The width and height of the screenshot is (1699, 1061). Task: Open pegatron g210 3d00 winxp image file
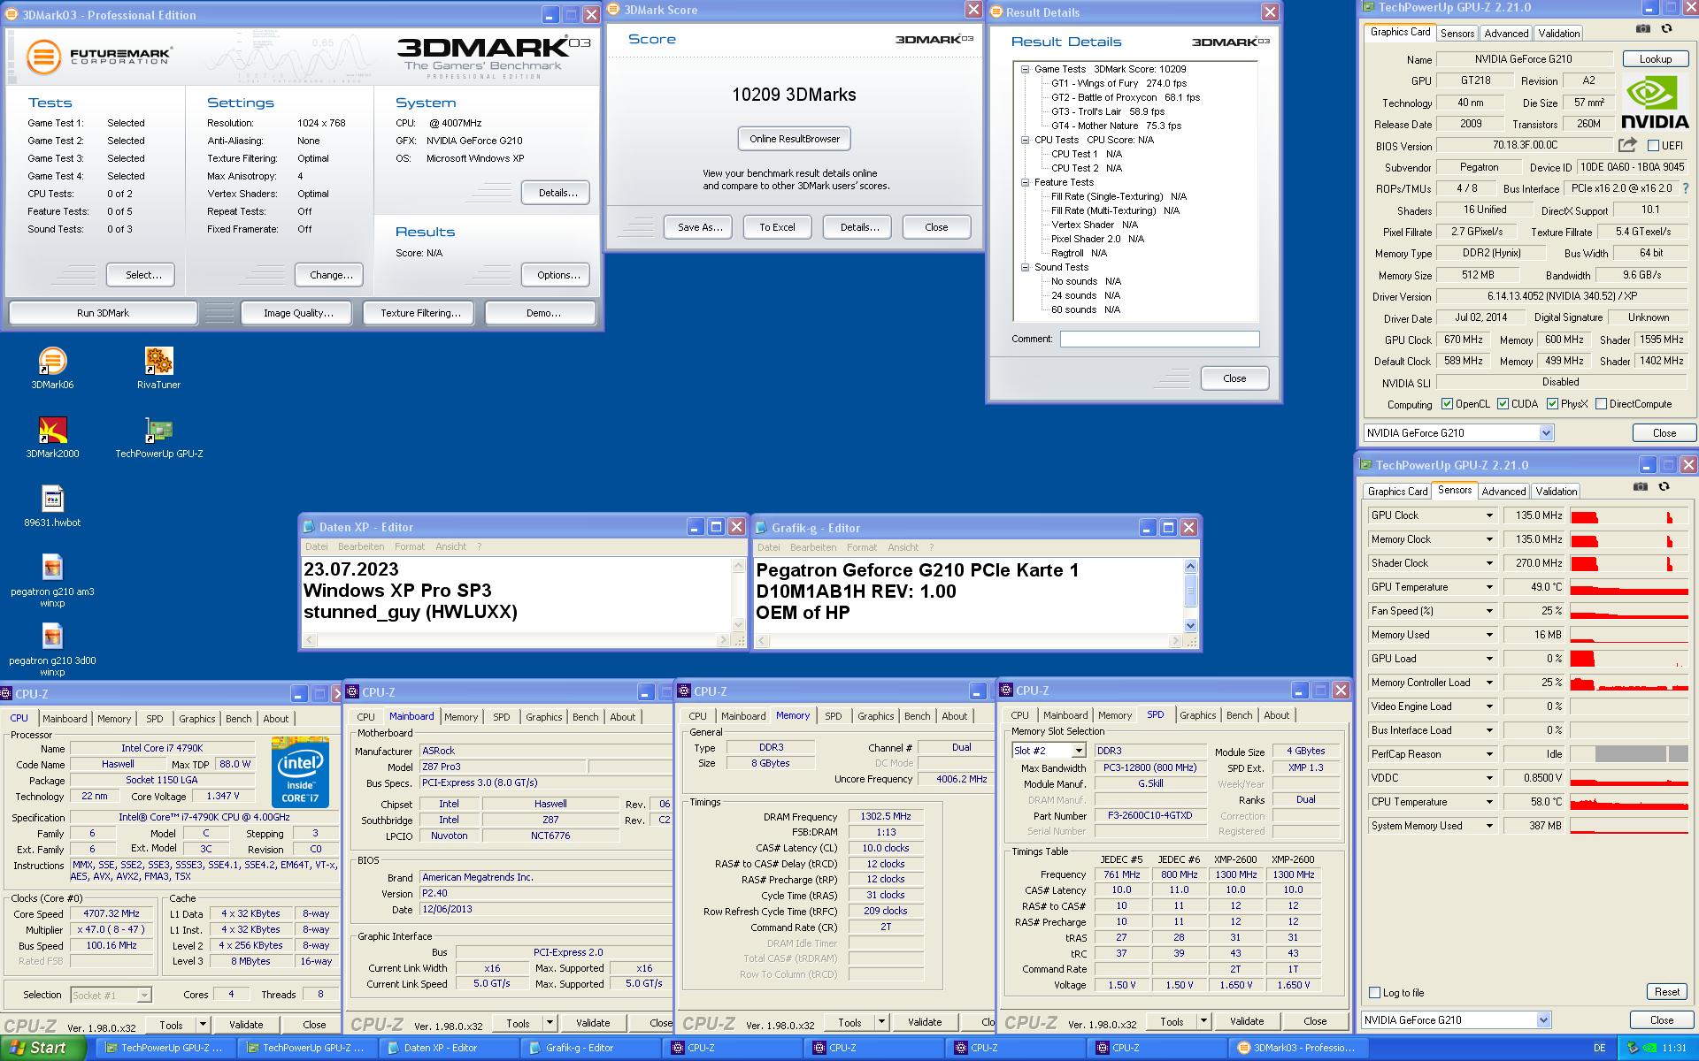pyautogui.click(x=52, y=637)
